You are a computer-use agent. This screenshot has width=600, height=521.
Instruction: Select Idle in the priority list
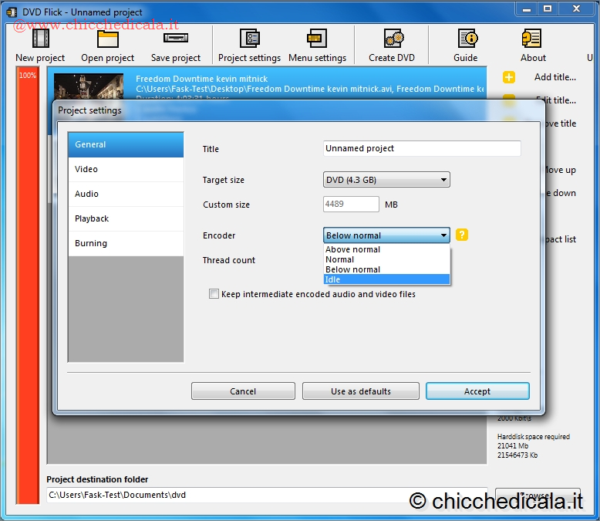[x=386, y=279]
